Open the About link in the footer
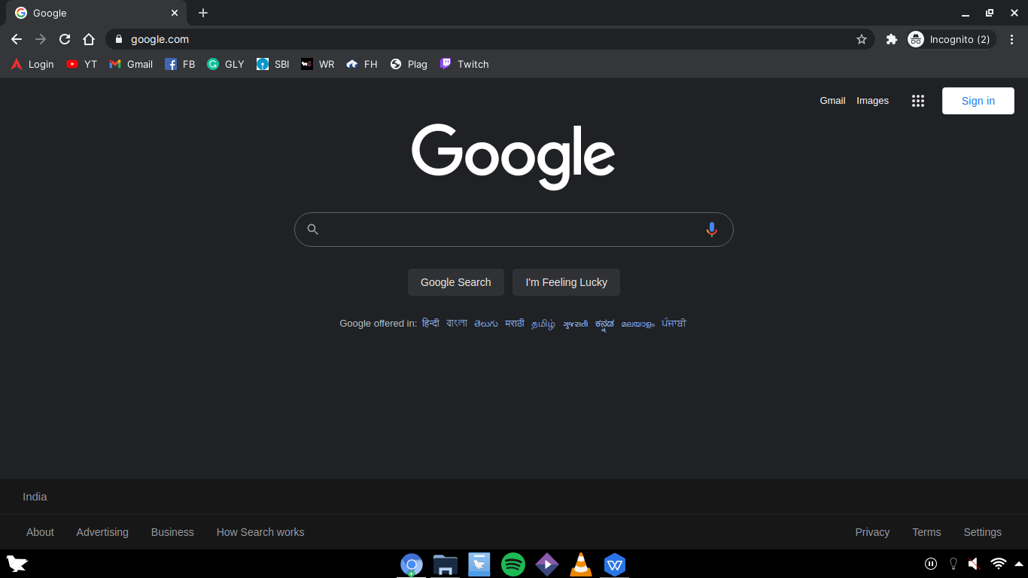Screen dimensions: 1028x578 40,532
